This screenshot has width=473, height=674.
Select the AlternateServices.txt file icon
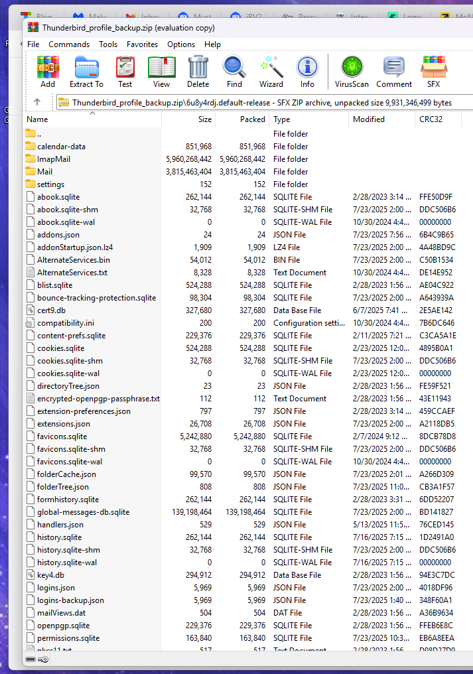30,273
